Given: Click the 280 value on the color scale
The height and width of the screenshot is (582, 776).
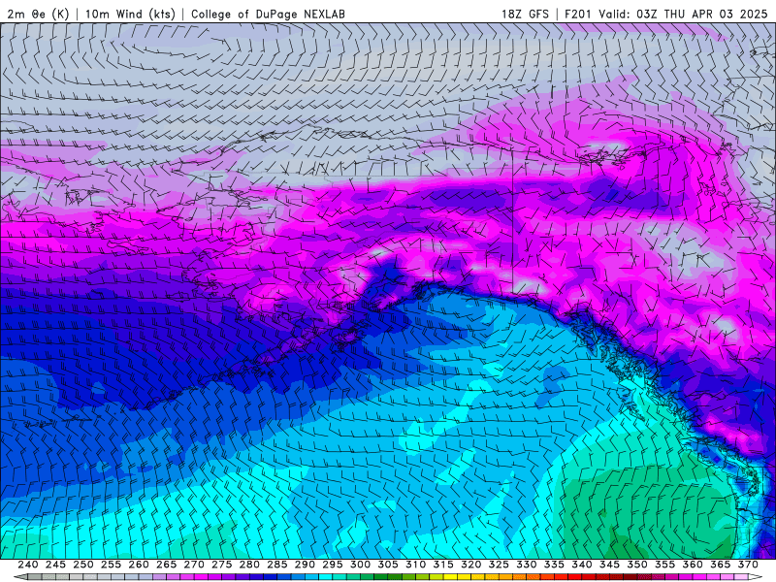Looking at the screenshot, I should 249,565.
